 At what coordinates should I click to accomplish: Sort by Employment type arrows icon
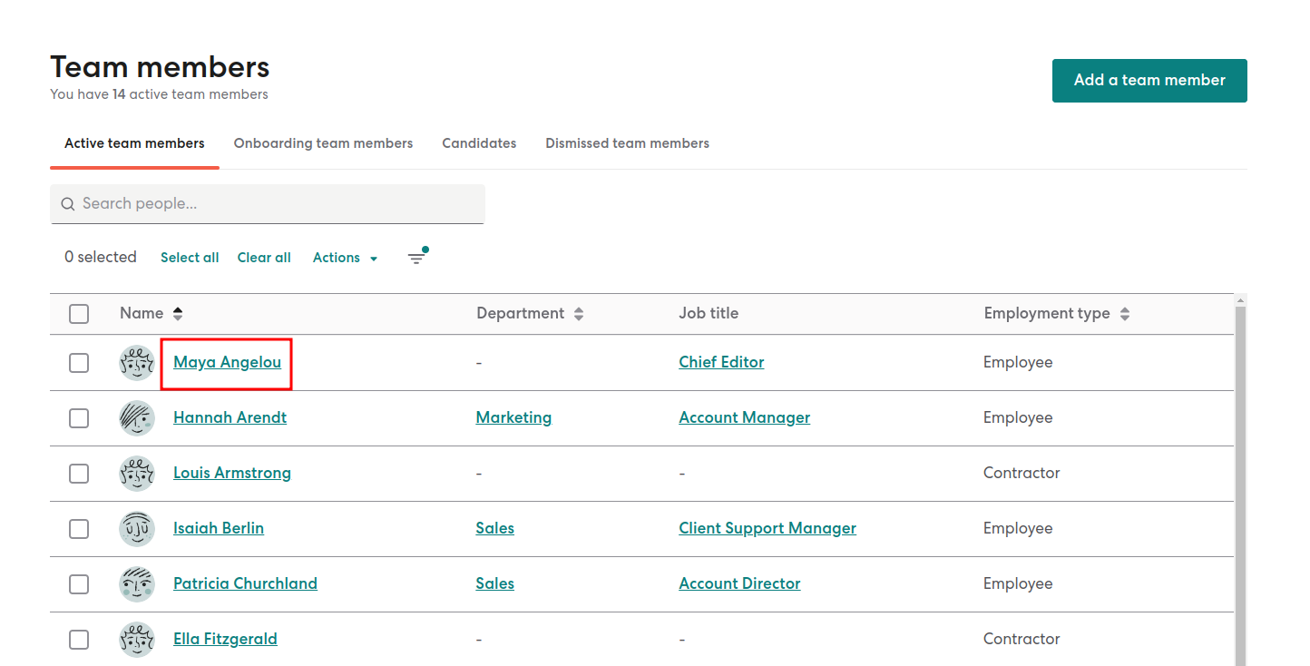point(1125,314)
